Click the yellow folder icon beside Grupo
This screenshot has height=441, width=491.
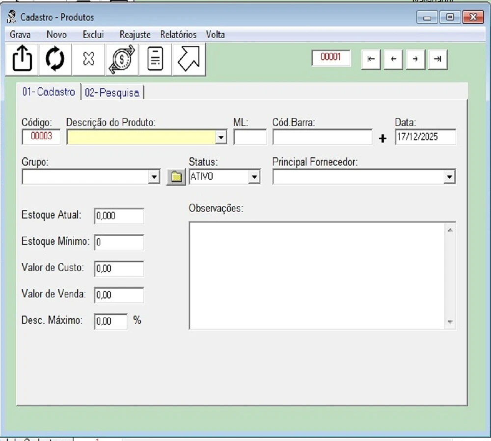coord(176,177)
